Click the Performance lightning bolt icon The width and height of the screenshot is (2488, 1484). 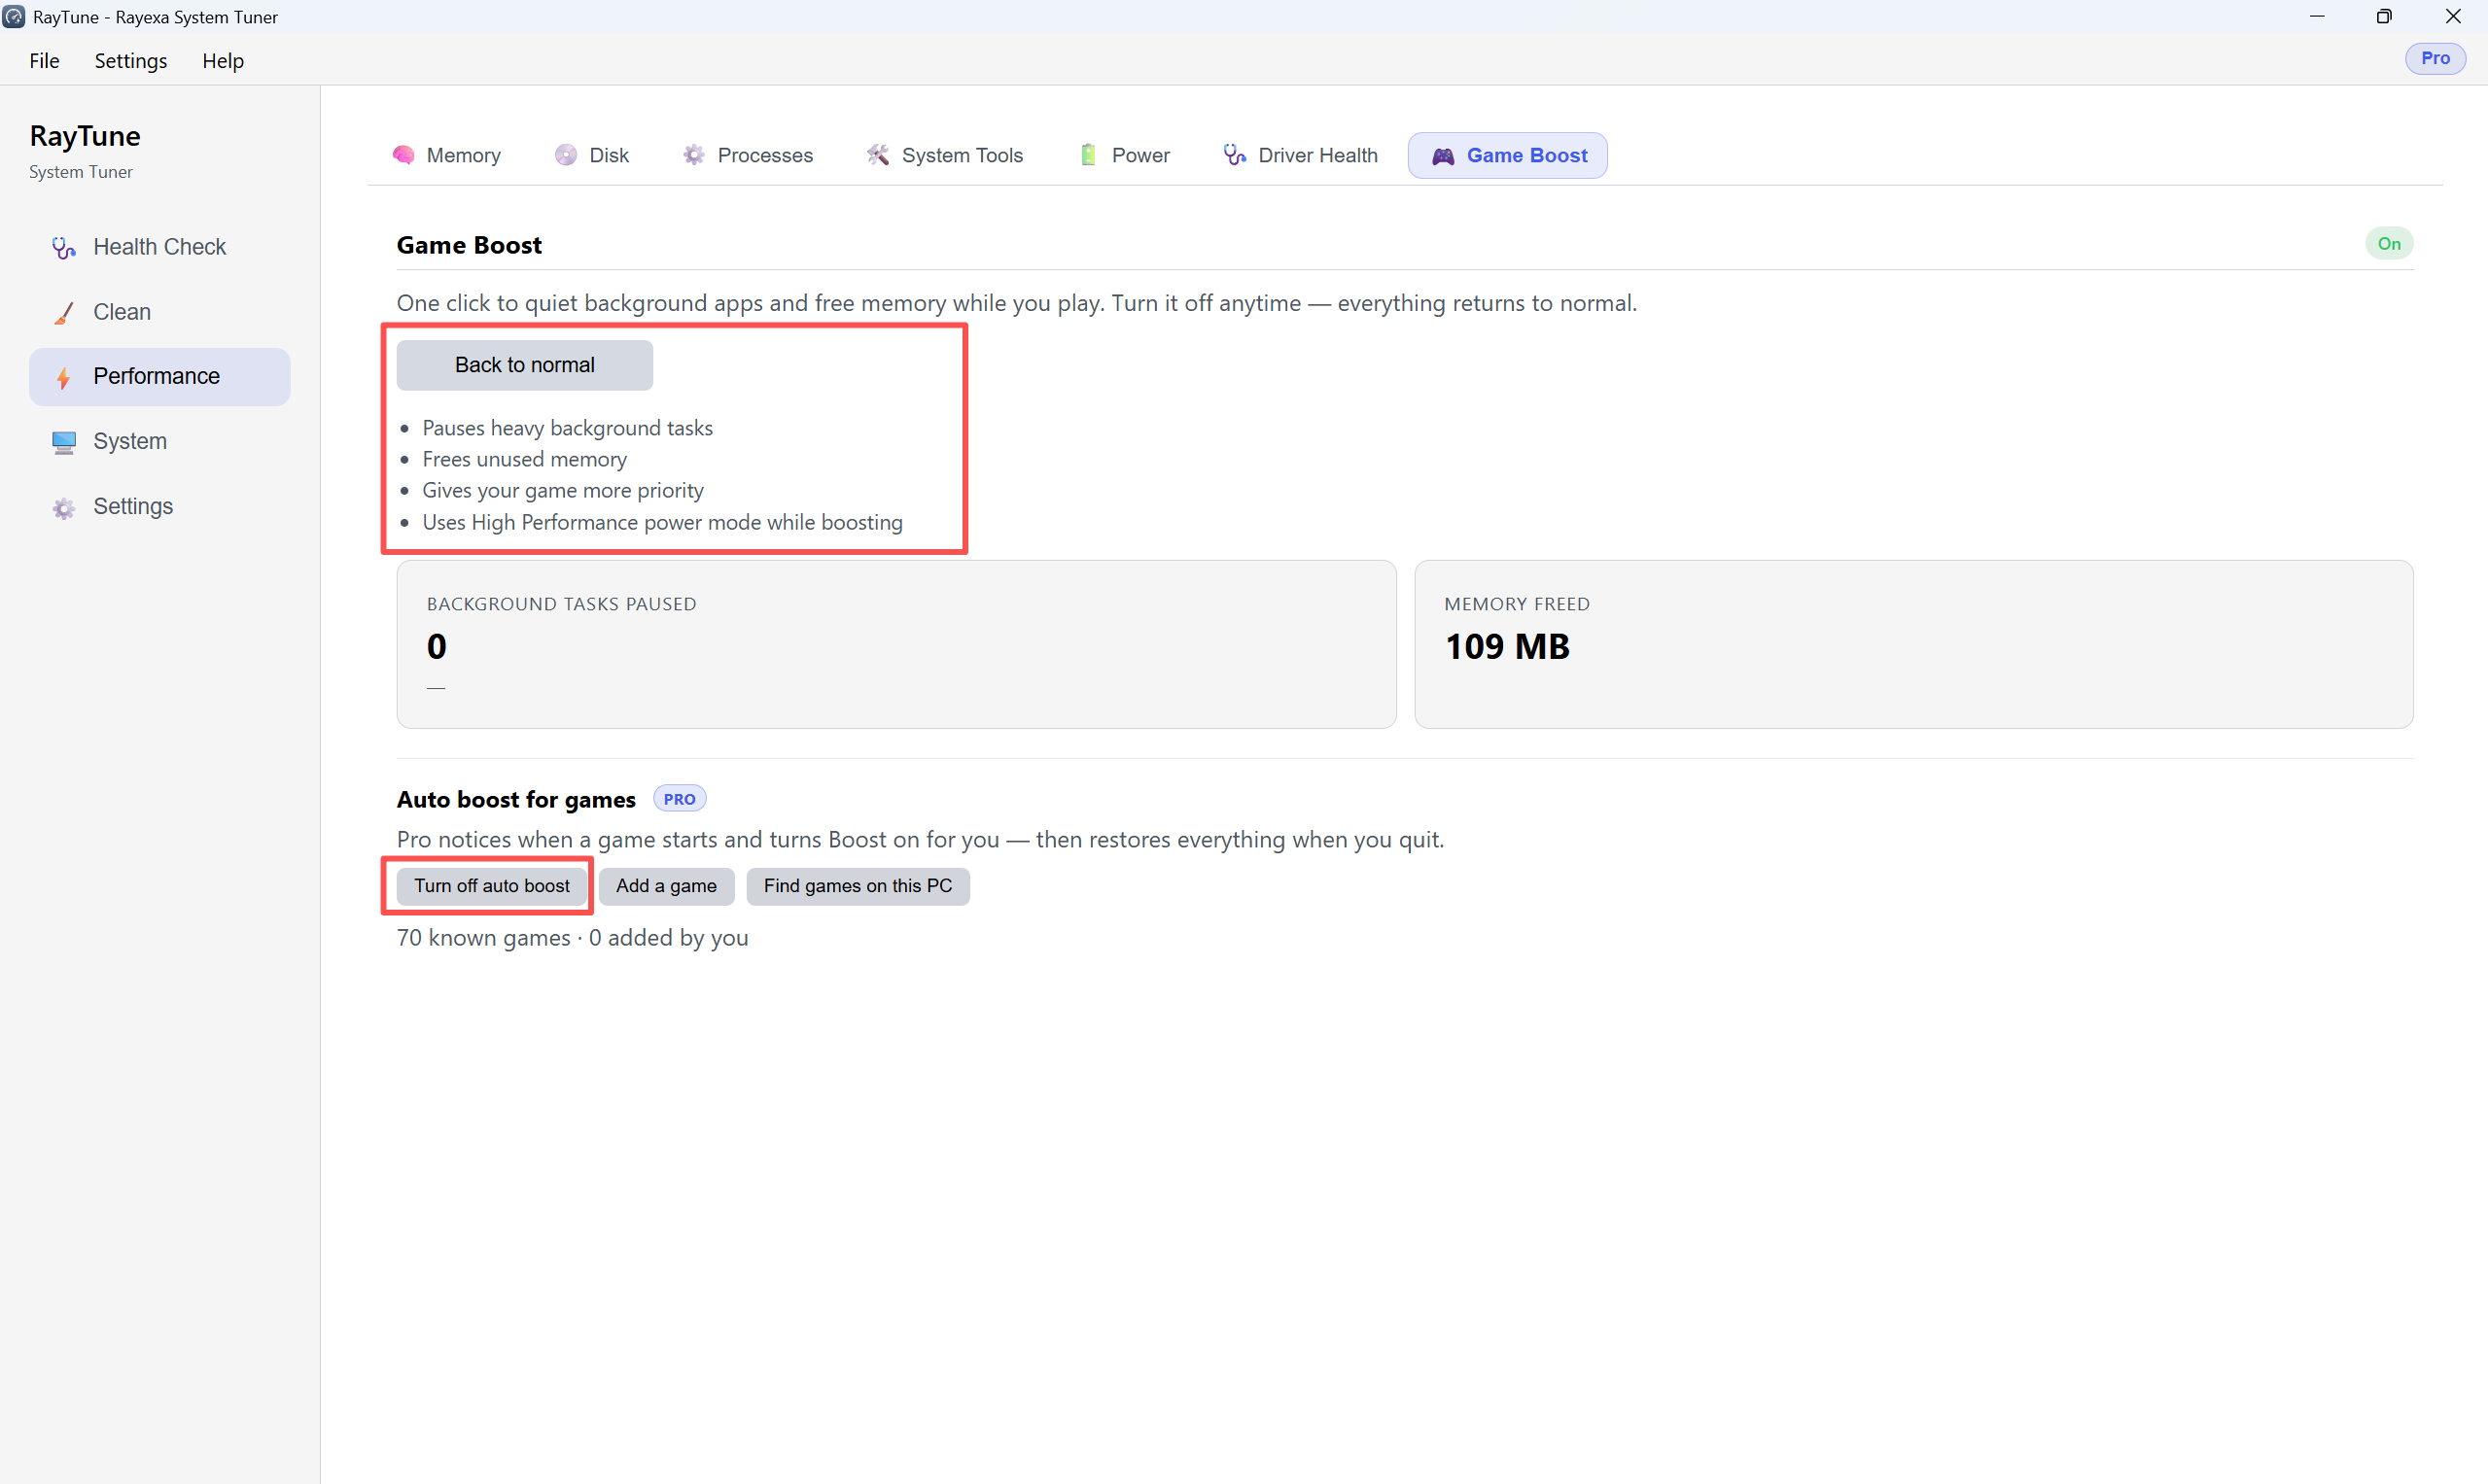[x=64, y=377]
